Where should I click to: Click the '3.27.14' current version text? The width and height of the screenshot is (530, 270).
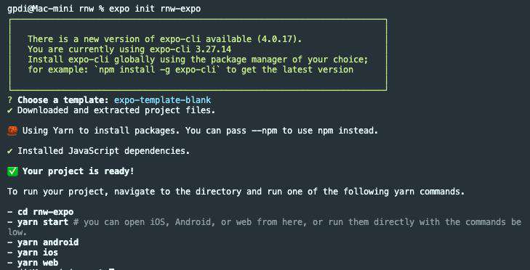[x=214, y=49]
